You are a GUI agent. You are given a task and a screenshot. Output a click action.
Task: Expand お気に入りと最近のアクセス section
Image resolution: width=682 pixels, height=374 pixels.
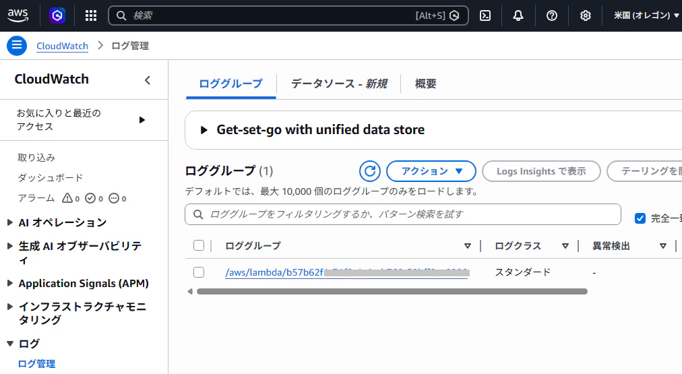pos(142,119)
